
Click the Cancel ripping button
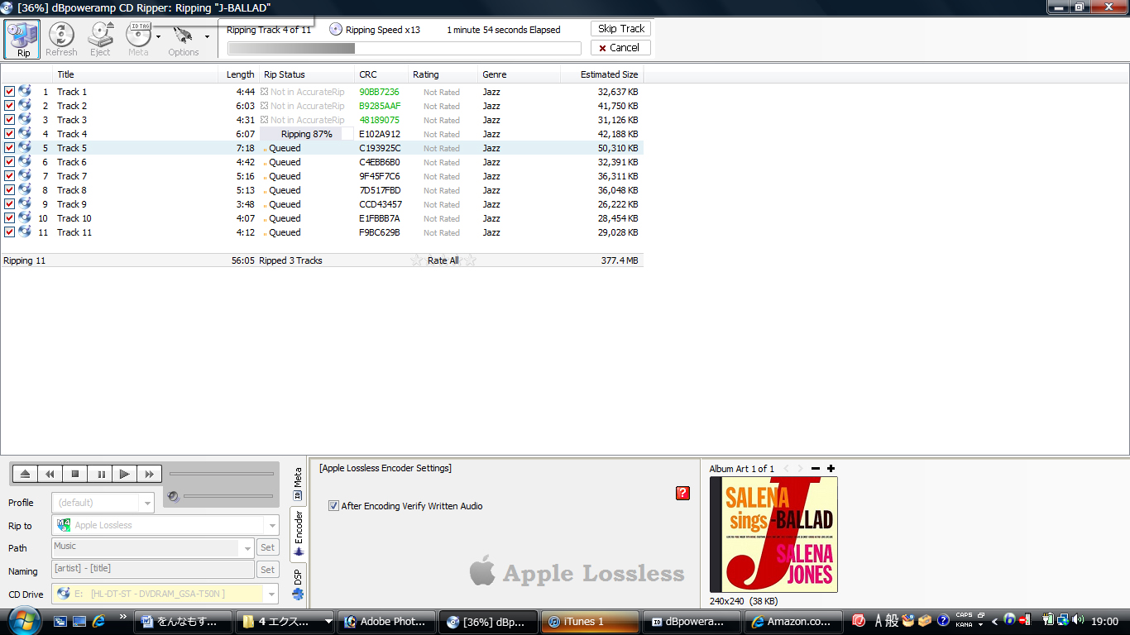620,48
